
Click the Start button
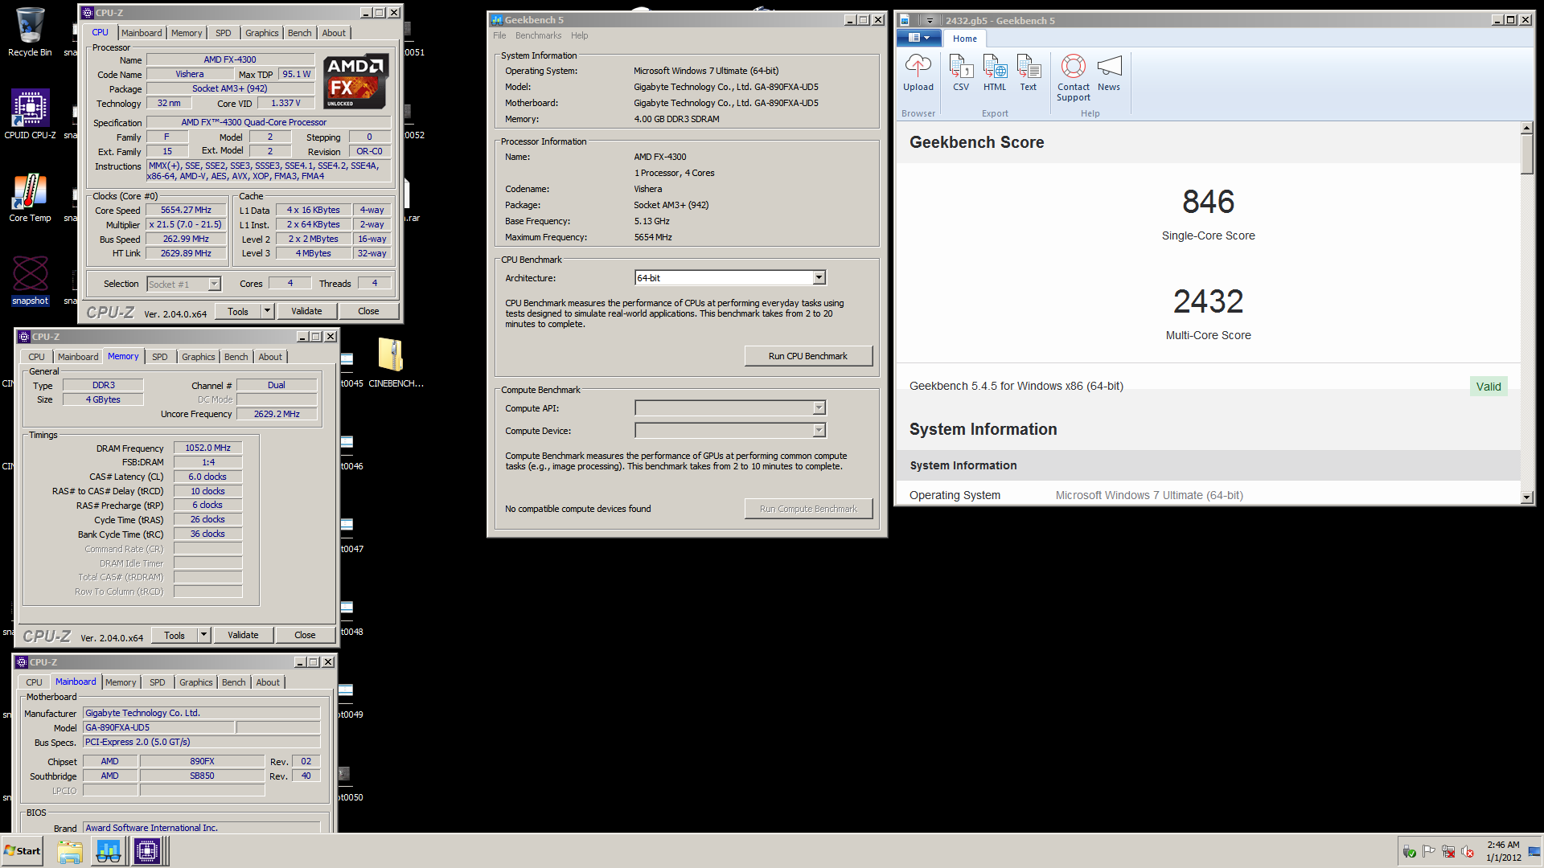point(23,851)
